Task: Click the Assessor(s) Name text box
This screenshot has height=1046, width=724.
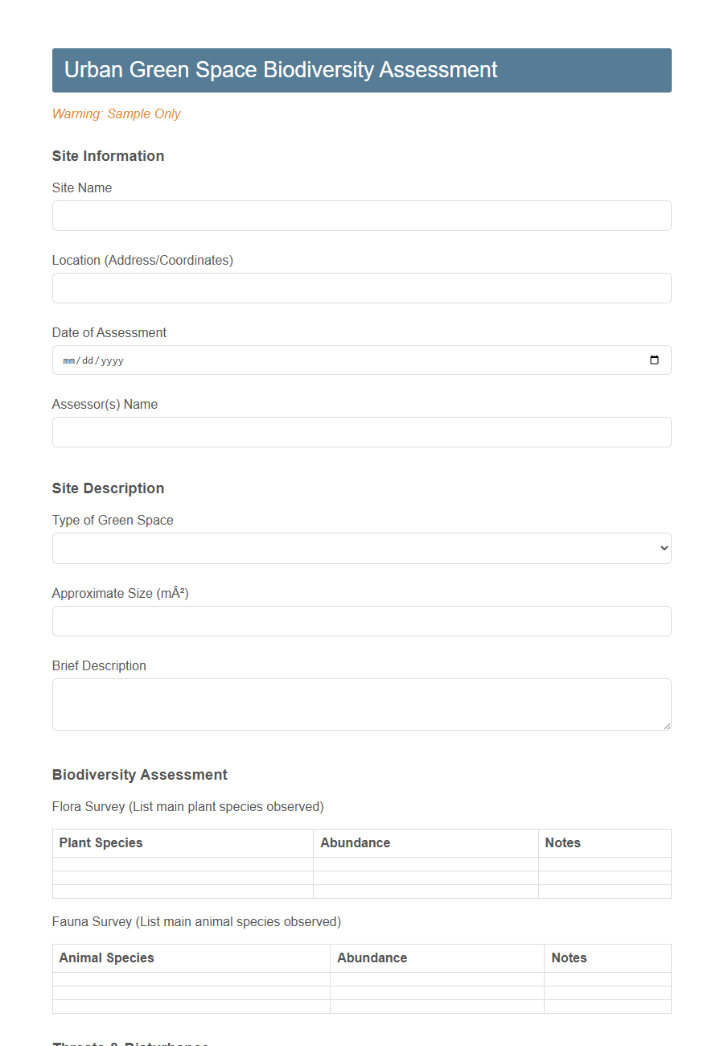Action: [x=361, y=432]
